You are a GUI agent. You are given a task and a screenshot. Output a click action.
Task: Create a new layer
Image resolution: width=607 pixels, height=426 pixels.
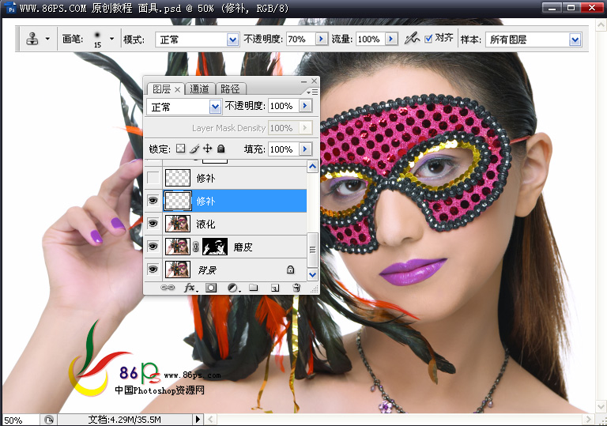[x=275, y=288]
